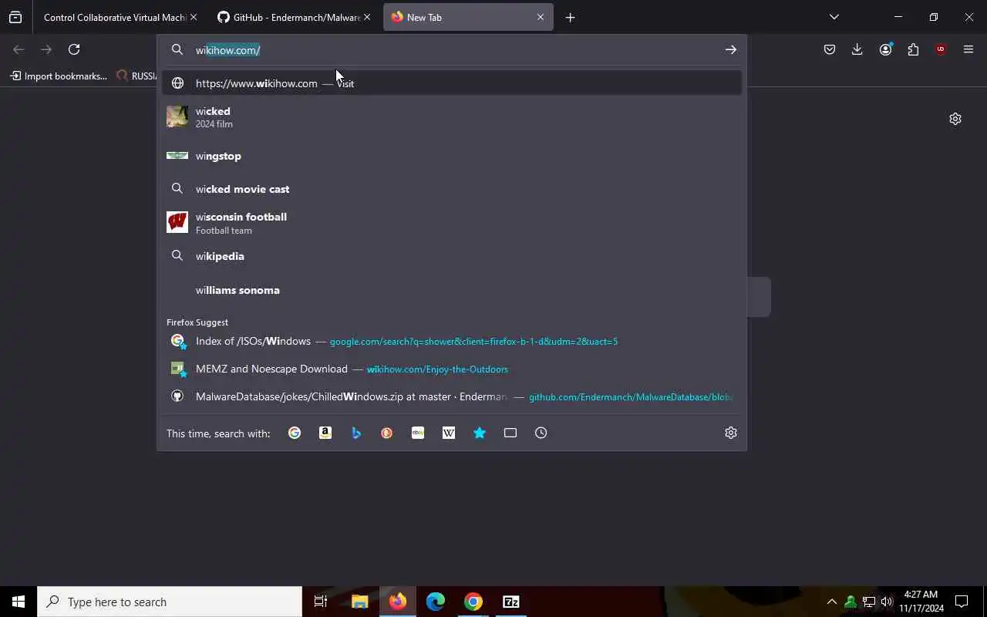Select the wicked movie cast suggestion
Viewport: 987px width, 617px height.
pyautogui.click(x=452, y=189)
